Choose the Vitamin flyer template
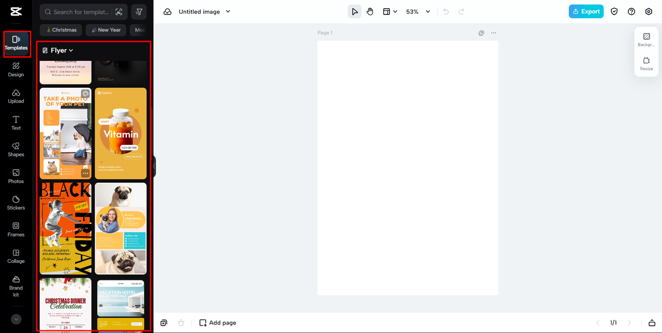The width and height of the screenshot is (662, 333). click(x=121, y=133)
